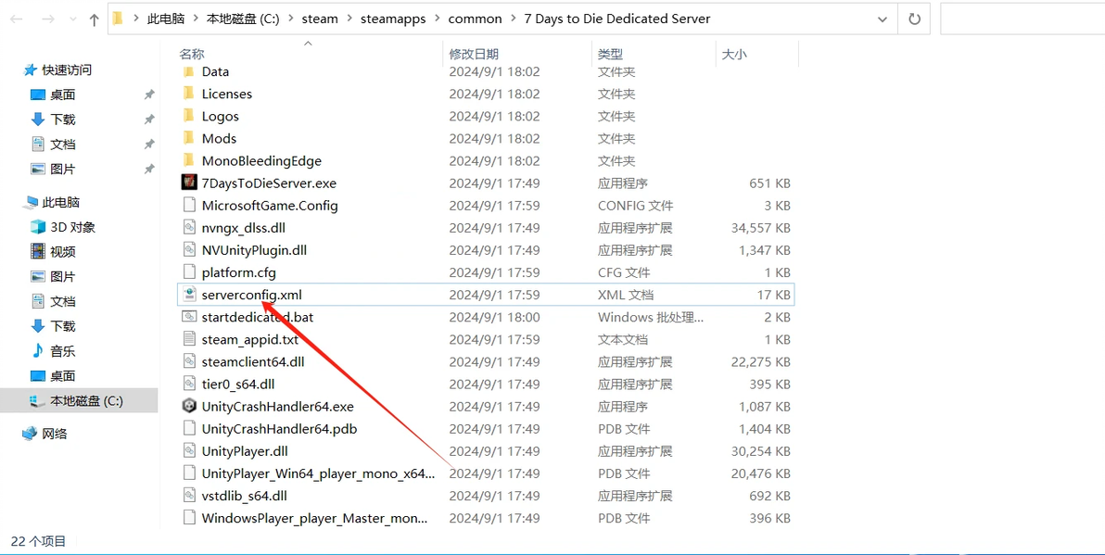Screen dimensions: 1105x555
Task: Select the UnityCrashHandler64.exe icon
Action: coord(188,407)
